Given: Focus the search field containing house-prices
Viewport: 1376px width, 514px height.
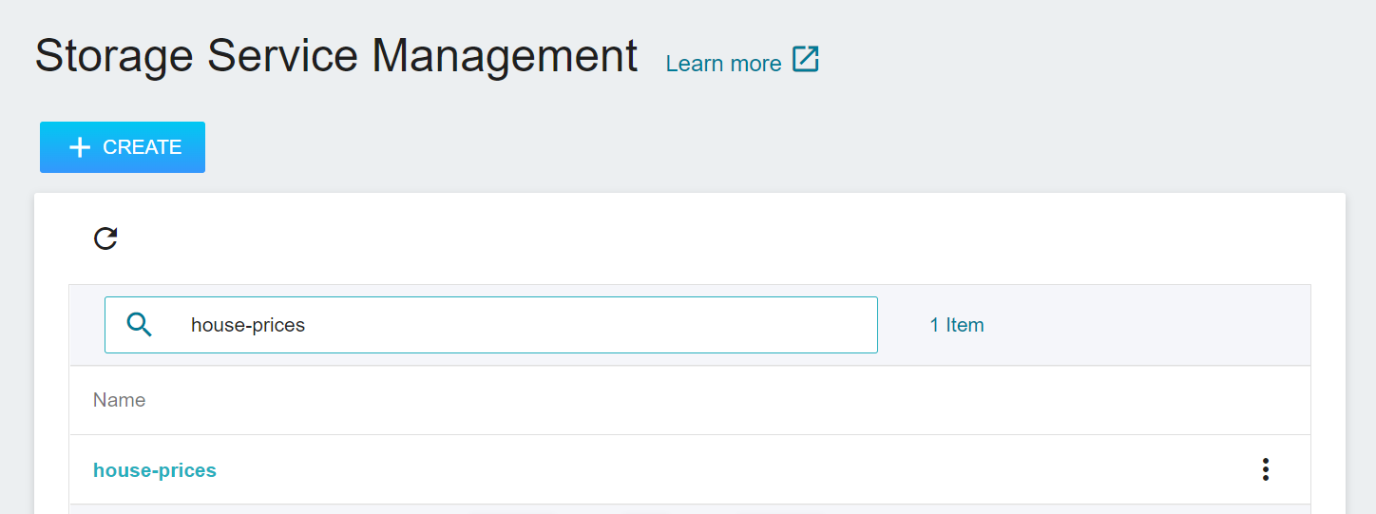Looking at the screenshot, I should (491, 325).
